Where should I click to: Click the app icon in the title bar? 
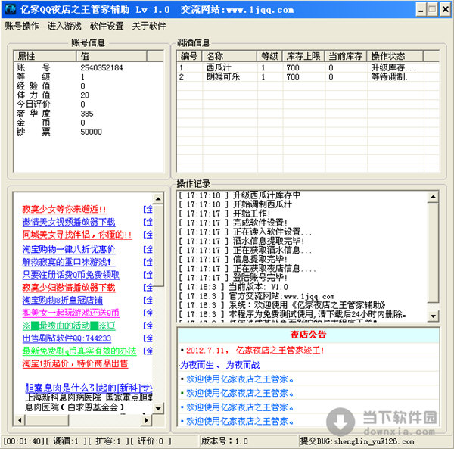[x=10, y=9]
